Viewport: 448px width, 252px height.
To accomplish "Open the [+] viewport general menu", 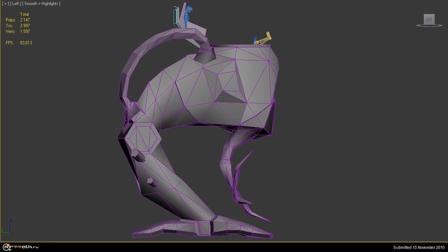I will (5, 4).
